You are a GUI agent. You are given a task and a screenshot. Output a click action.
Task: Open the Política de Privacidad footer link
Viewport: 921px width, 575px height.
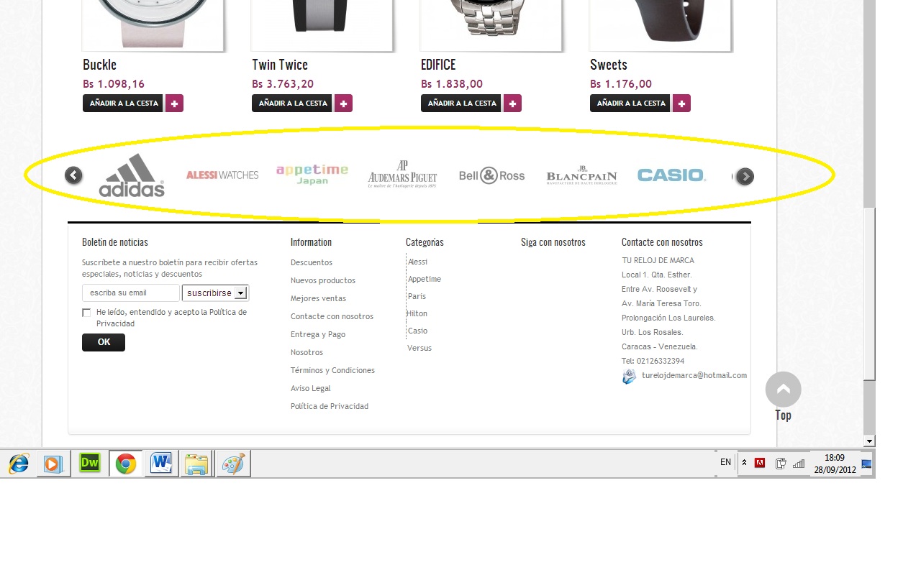(x=330, y=406)
